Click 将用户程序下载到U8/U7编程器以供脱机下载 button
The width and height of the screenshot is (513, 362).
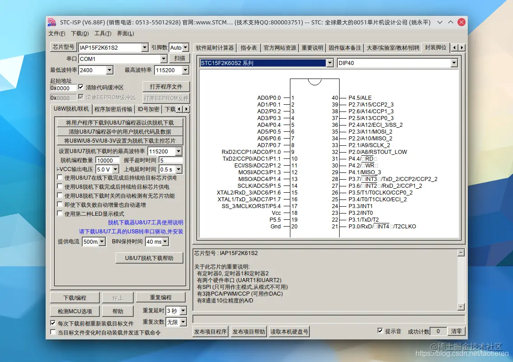(120, 123)
